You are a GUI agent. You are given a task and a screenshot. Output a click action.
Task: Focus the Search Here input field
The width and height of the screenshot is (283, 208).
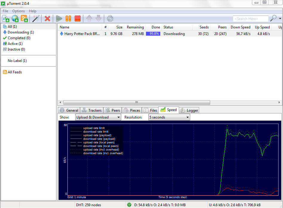point(250,19)
